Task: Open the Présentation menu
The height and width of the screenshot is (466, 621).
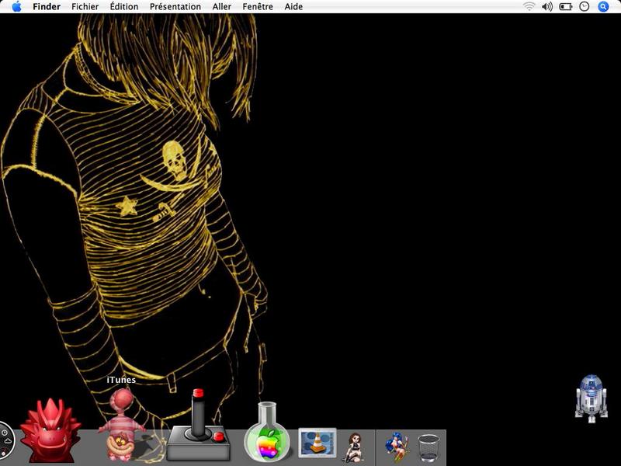Action: (x=175, y=6)
